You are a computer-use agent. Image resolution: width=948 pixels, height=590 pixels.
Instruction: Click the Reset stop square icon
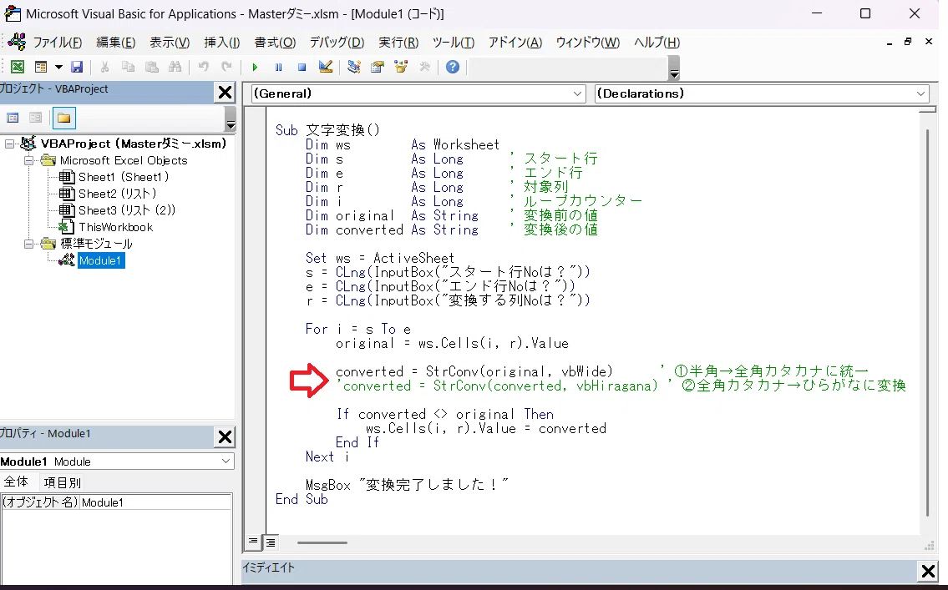[302, 67]
